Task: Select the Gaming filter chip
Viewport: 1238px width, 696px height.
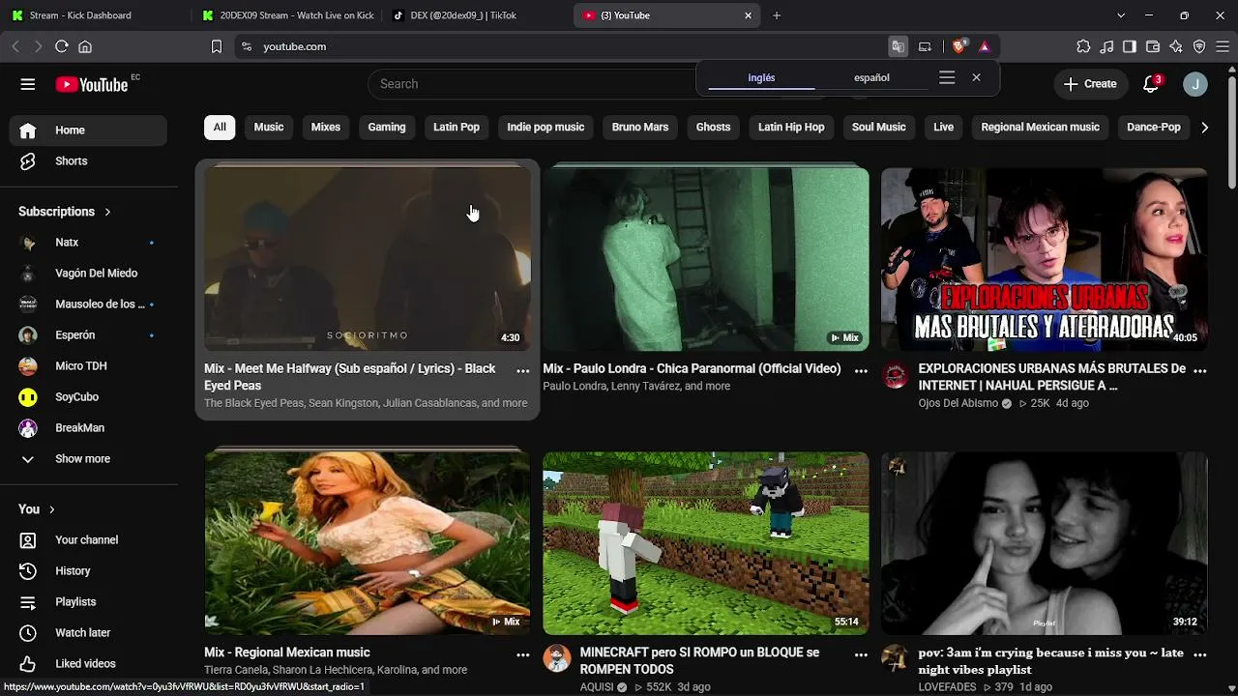Action: click(x=387, y=128)
